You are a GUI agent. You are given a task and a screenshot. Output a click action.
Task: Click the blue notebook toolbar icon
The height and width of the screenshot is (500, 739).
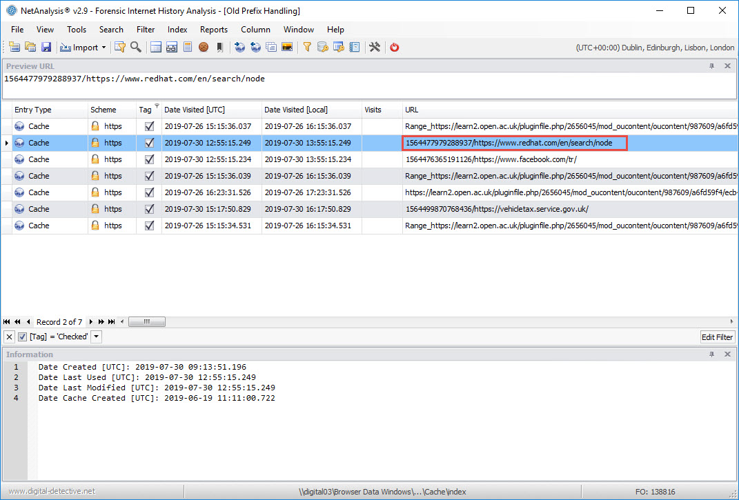(x=355, y=47)
